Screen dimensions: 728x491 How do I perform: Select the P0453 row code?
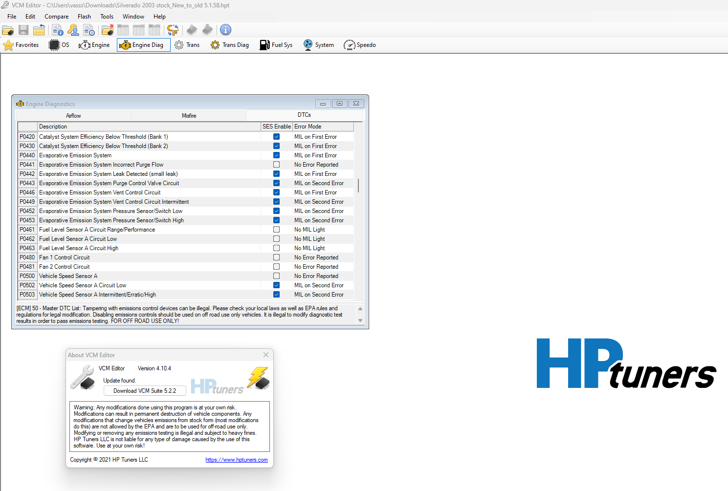click(27, 220)
